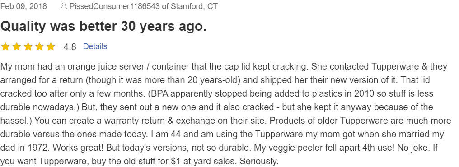The width and height of the screenshot is (459, 167).
Task: Open the review titled Quality was better 30 years ago
Action: (103, 27)
